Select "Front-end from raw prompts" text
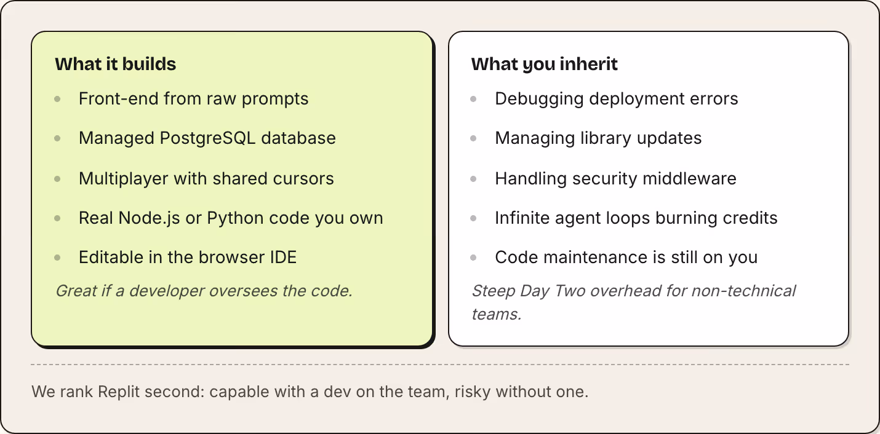The width and height of the screenshot is (880, 434). [193, 99]
